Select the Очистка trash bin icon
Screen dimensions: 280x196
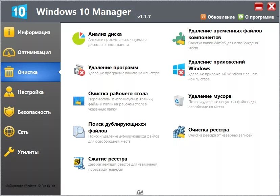(x=9, y=72)
